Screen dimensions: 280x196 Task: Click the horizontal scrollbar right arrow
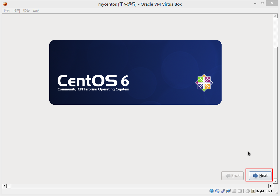pyautogui.click(x=271, y=186)
